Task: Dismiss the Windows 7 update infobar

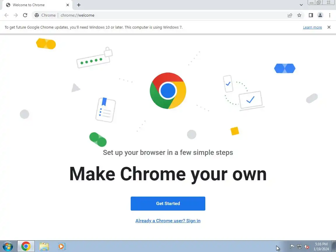Action: (x=329, y=27)
